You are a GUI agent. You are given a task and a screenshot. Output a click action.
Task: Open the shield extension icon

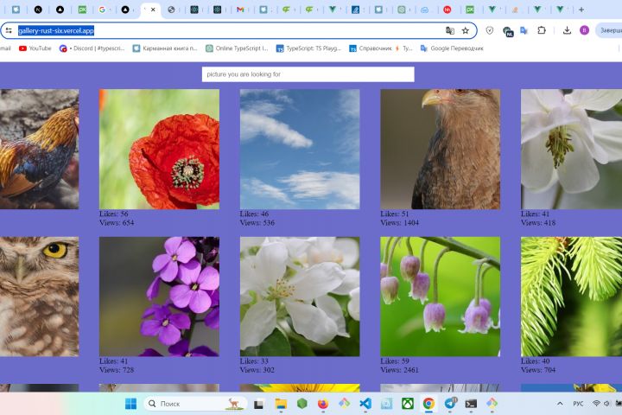pos(490,30)
